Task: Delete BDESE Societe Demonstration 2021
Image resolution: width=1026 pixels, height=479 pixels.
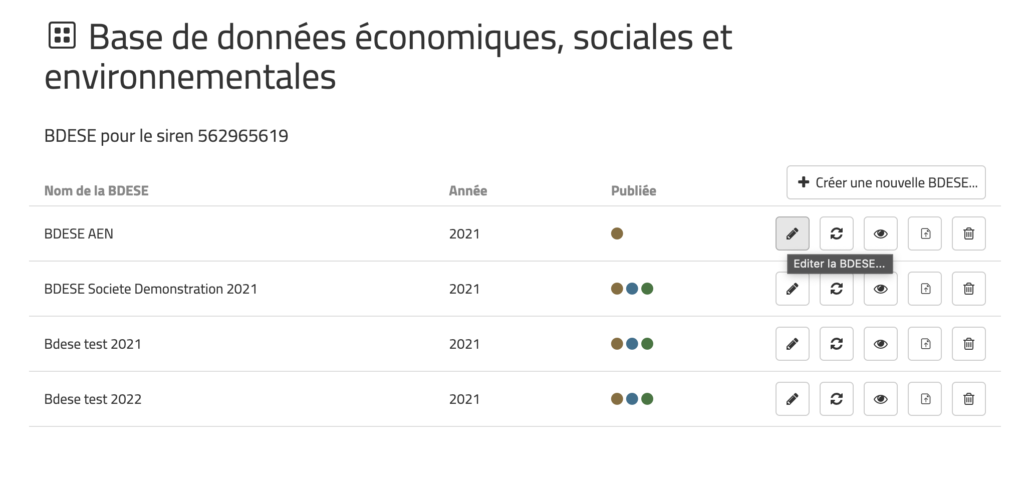Action: [x=968, y=289]
